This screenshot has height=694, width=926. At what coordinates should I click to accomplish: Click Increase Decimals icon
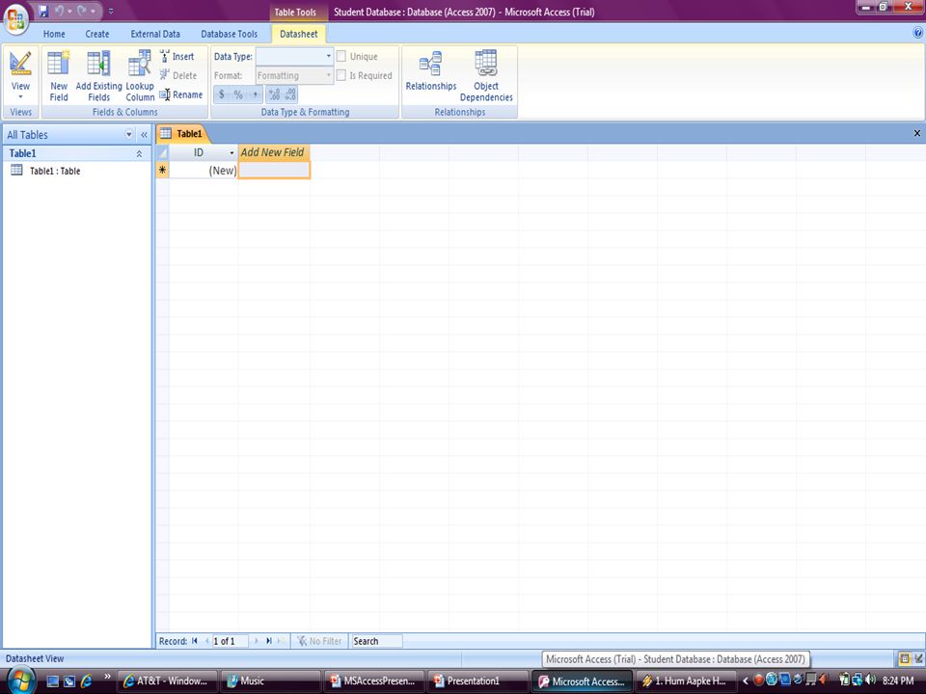click(x=274, y=94)
